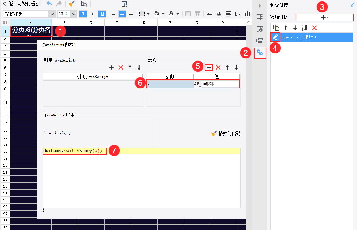Collapse the 超级链接 panel with blue arrow
Screen dimensions: 357x230
(353, 4)
